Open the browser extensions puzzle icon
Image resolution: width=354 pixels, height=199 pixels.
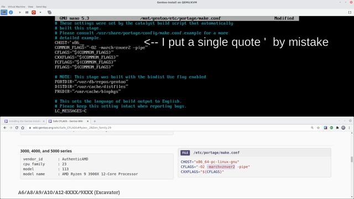click(x=337, y=128)
